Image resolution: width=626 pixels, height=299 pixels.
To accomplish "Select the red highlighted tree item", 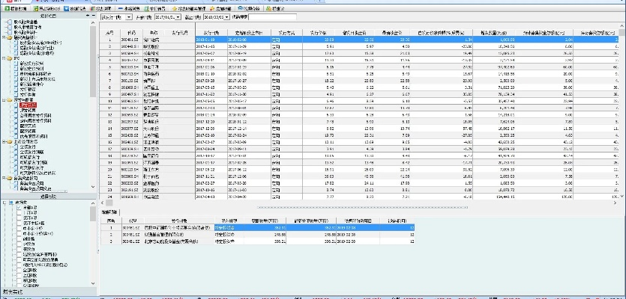I will [28, 105].
